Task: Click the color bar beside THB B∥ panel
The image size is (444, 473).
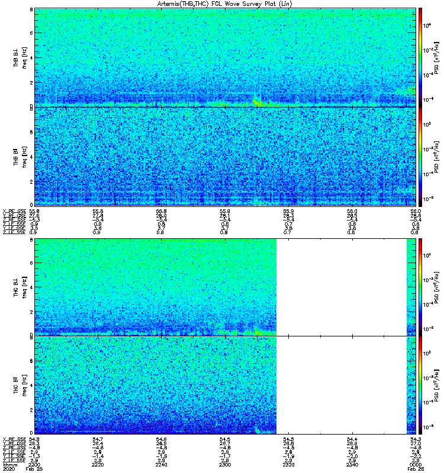Action: tap(420, 157)
